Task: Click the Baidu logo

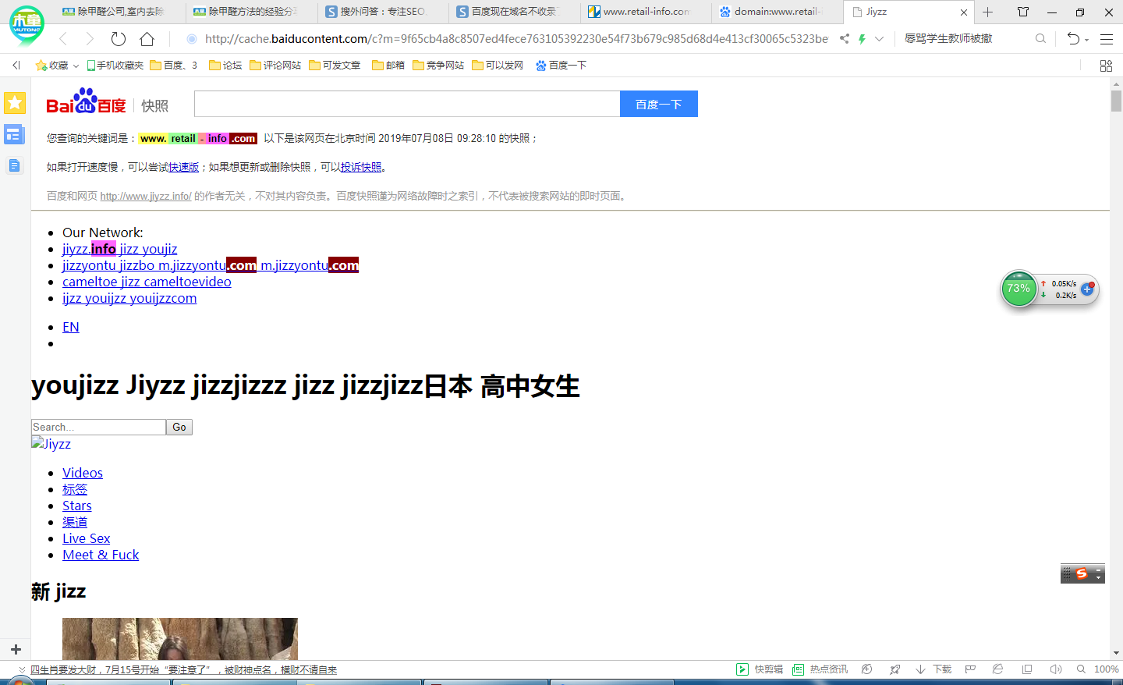Action: coord(86,101)
